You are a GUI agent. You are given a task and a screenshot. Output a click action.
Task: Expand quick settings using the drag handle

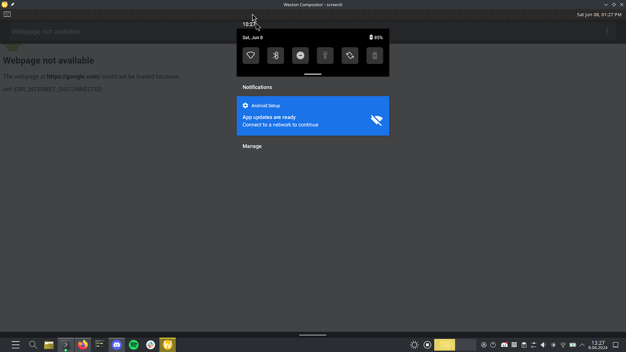(313, 73)
